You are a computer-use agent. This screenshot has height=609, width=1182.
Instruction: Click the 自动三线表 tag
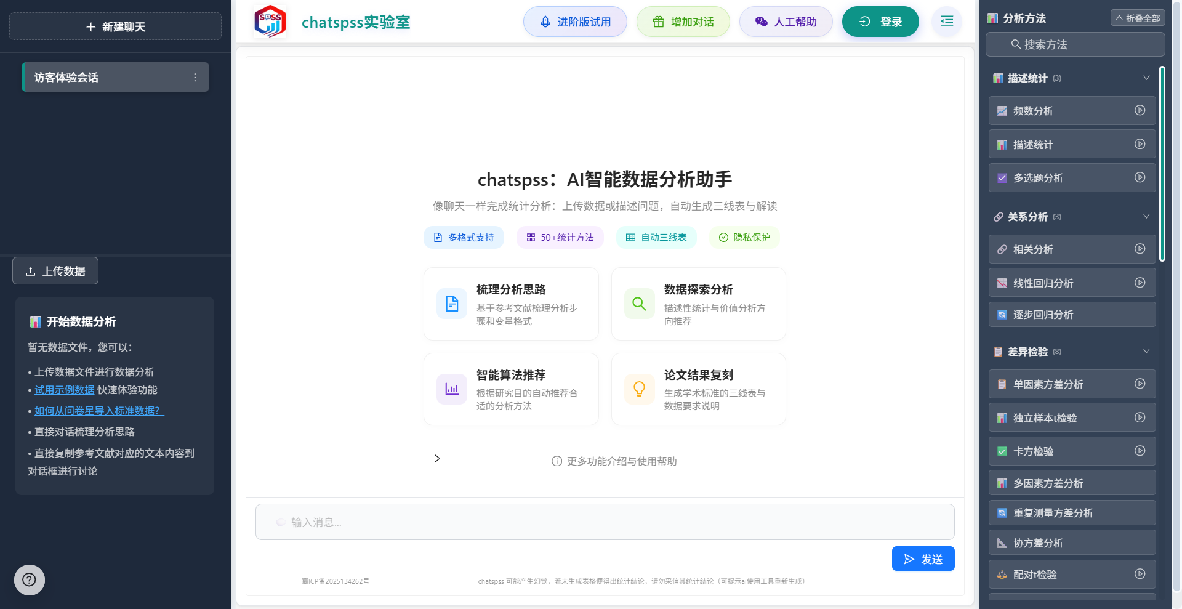(x=656, y=237)
